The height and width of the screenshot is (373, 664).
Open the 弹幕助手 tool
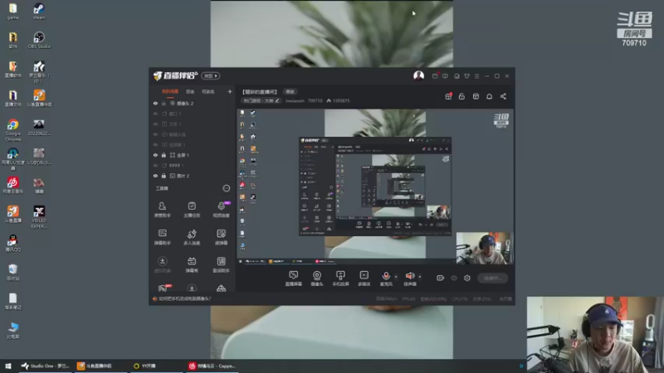tap(162, 237)
